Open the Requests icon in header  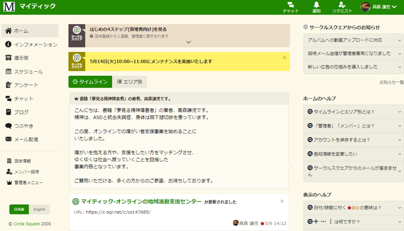tap(342, 7)
